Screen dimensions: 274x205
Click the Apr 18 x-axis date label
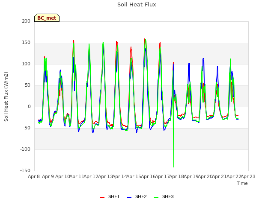click(x=176, y=176)
